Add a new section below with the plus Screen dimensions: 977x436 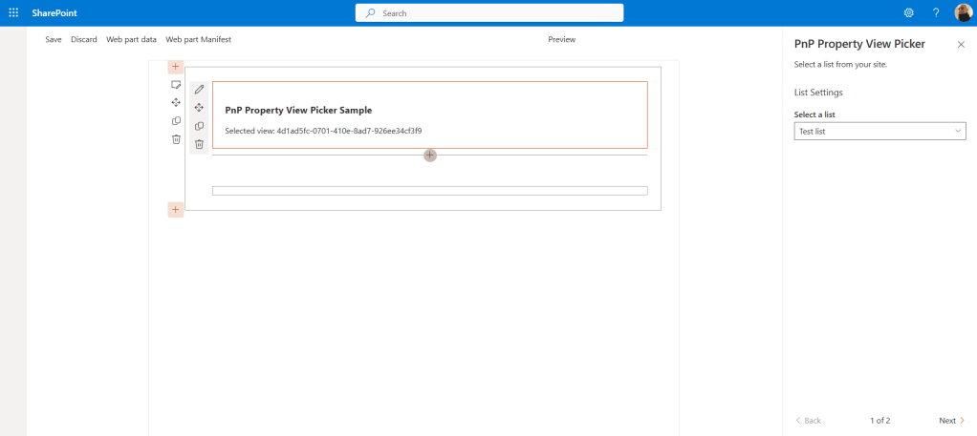176,209
